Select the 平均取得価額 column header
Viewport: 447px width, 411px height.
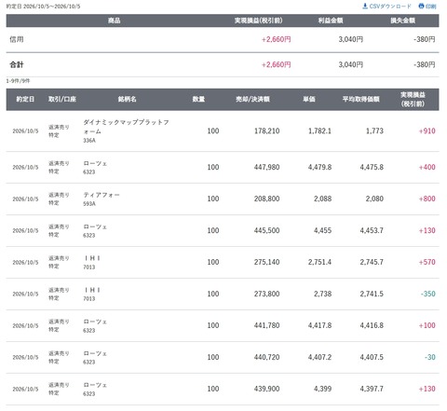(x=360, y=99)
